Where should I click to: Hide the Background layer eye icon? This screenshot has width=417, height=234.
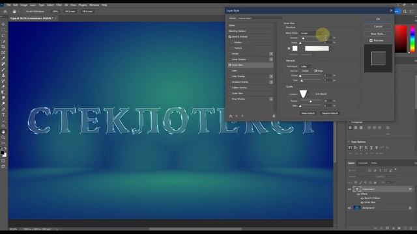coord(349,208)
